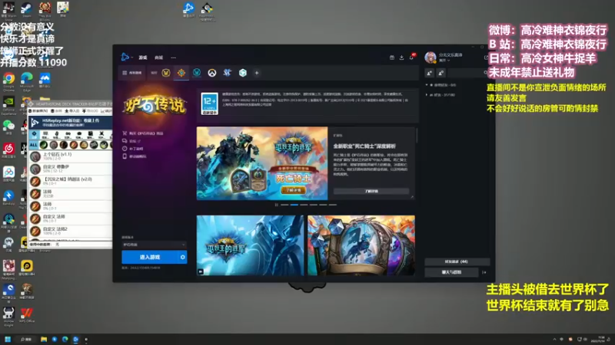The width and height of the screenshot is (615, 345).
Task: Click the friend management icon beside add friend
Action: [x=440, y=73]
